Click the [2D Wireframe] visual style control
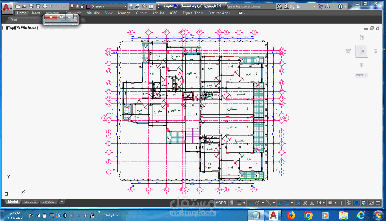The height and width of the screenshot is (221, 386). click(26, 28)
